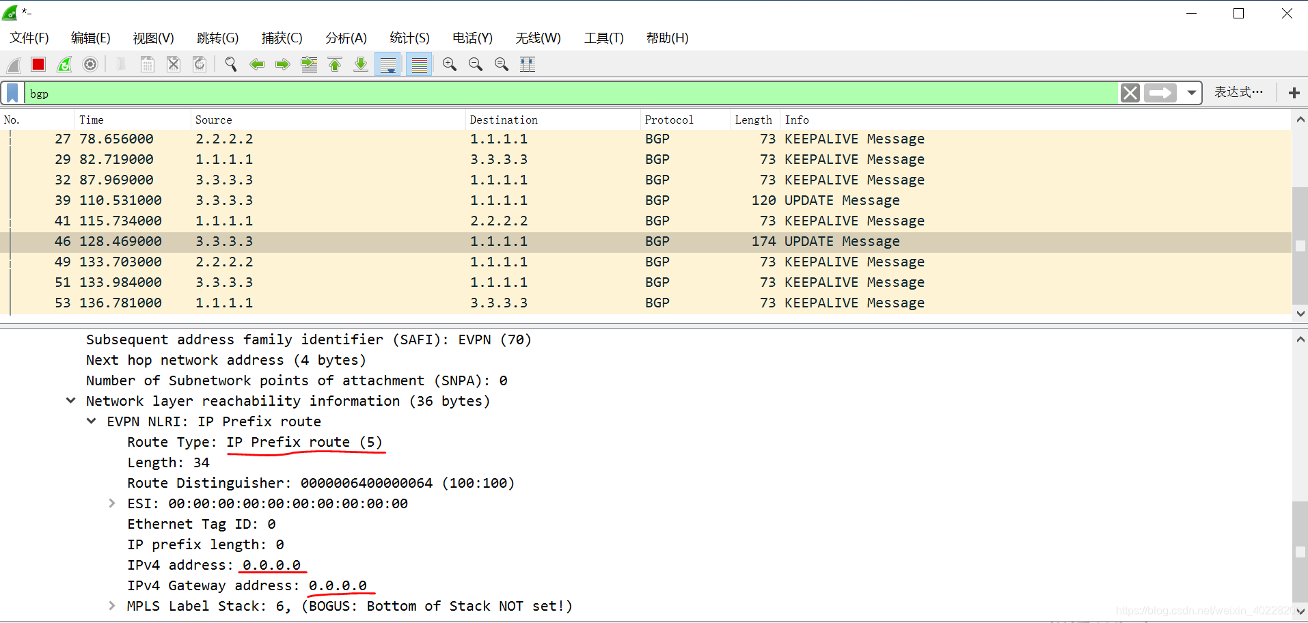Open recent display filters dropdown

(x=1192, y=93)
